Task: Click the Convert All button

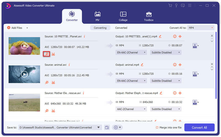Action: click(x=199, y=127)
